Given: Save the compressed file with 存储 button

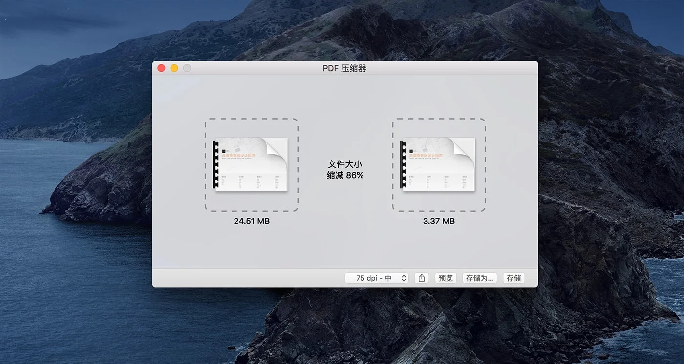Looking at the screenshot, I should [513, 278].
